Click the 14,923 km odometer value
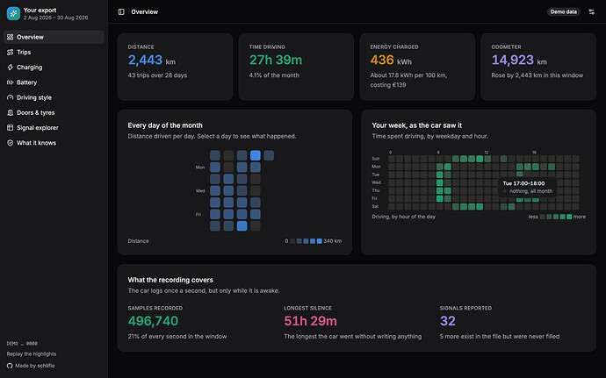606x378 pixels. pyautogui.click(x=519, y=61)
